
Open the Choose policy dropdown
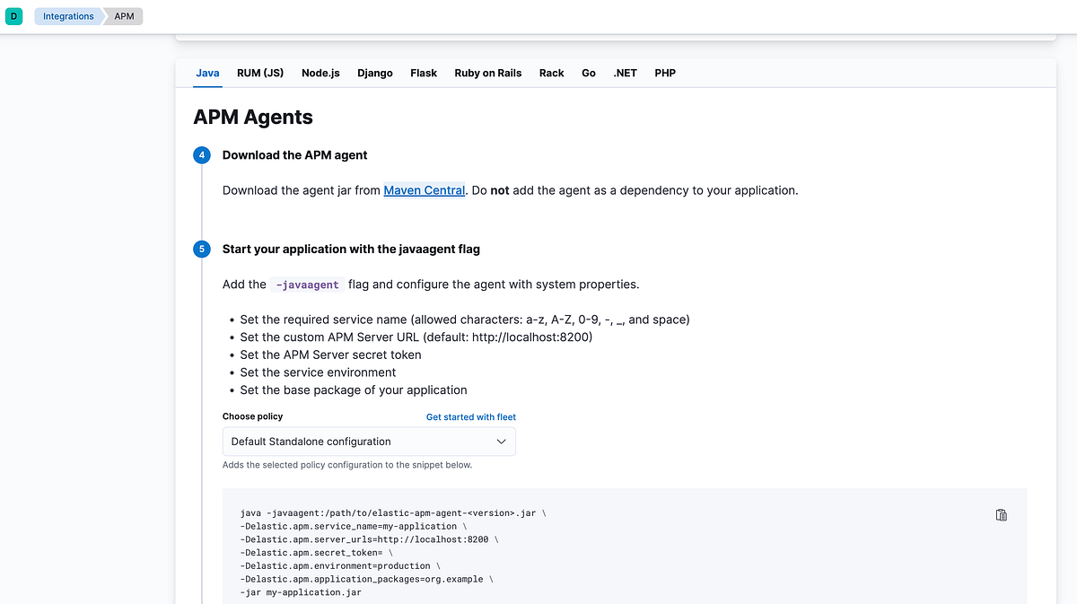click(369, 442)
